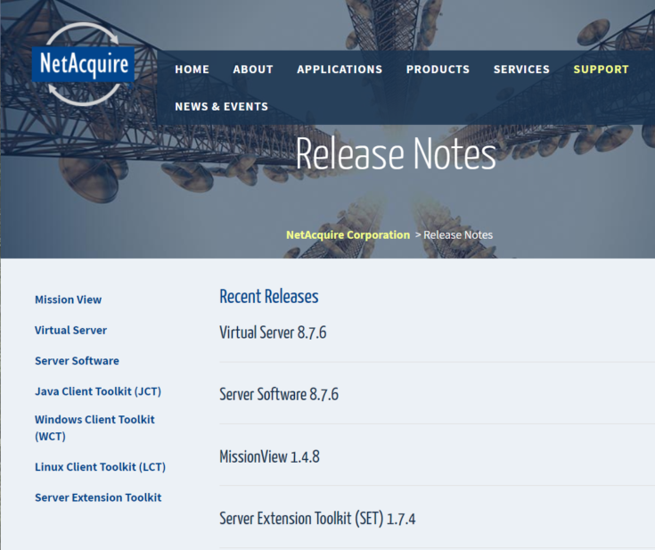The image size is (655, 550).
Task: Open the Virtual Server sidebar link
Action: [70, 330]
